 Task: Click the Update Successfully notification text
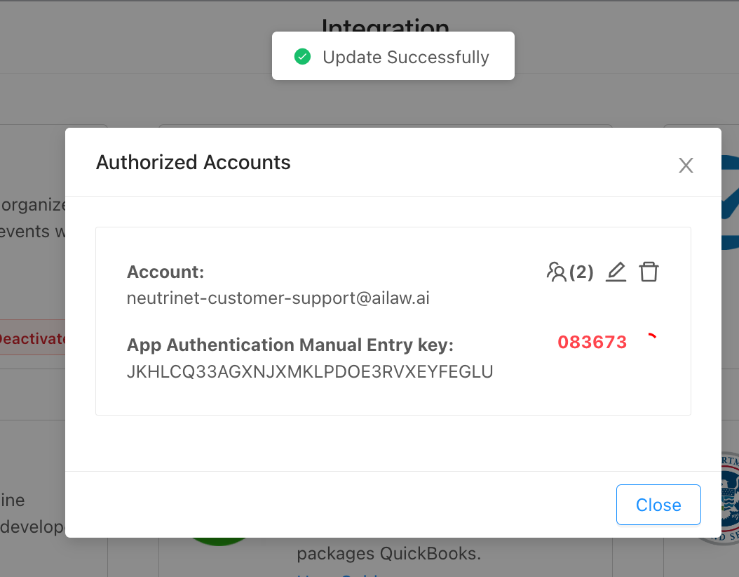tap(406, 57)
